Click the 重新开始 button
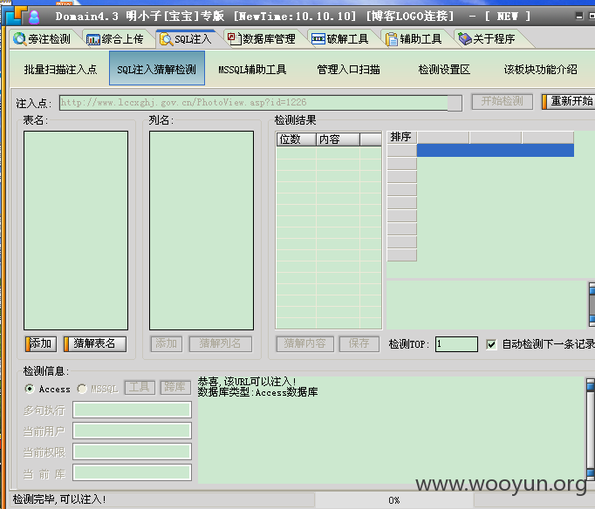595x509 pixels. [x=569, y=101]
